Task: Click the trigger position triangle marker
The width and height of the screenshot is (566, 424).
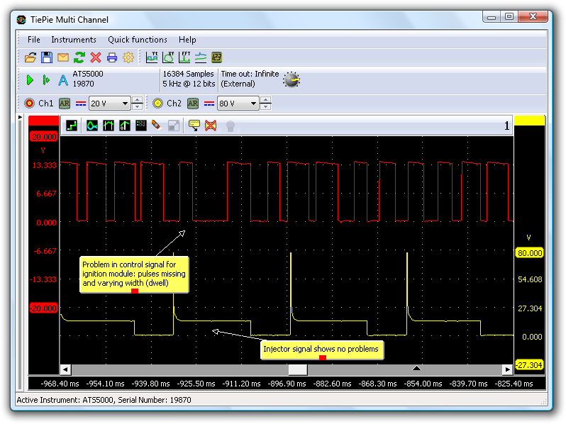Action: click(416, 368)
